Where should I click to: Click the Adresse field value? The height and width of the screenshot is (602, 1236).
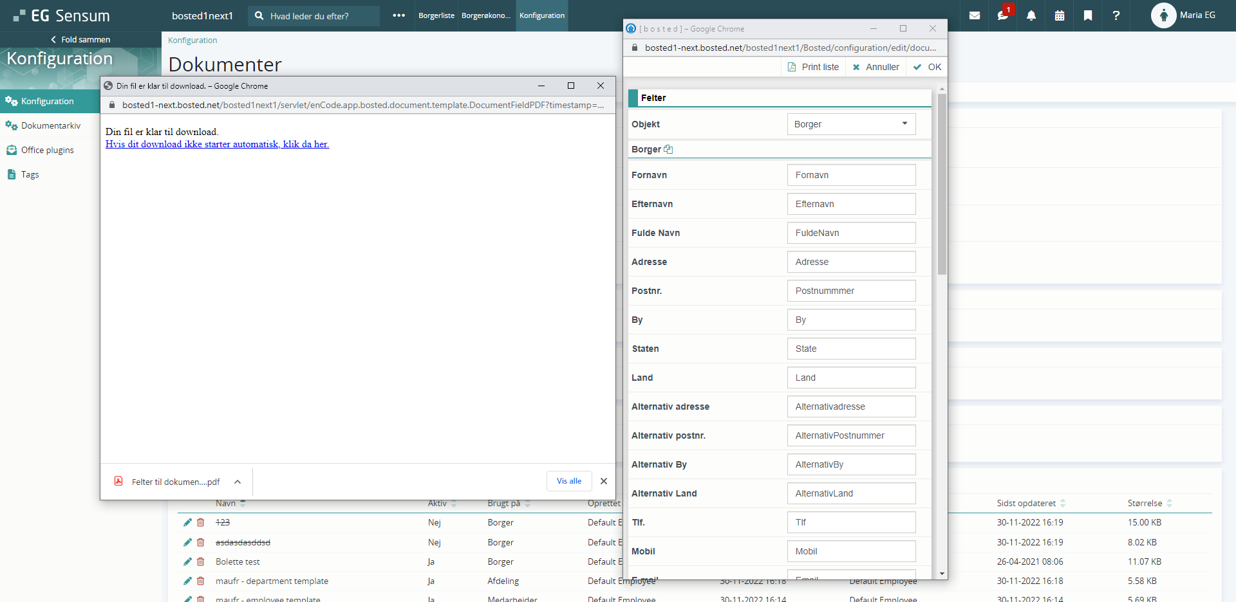point(851,262)
